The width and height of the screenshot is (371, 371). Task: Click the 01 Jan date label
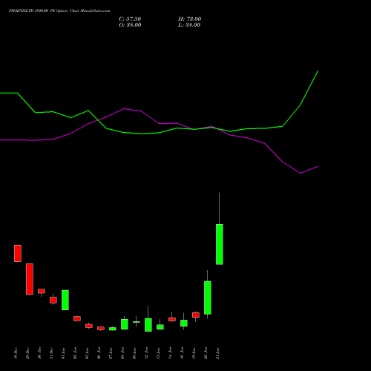(x=63, y=353)
